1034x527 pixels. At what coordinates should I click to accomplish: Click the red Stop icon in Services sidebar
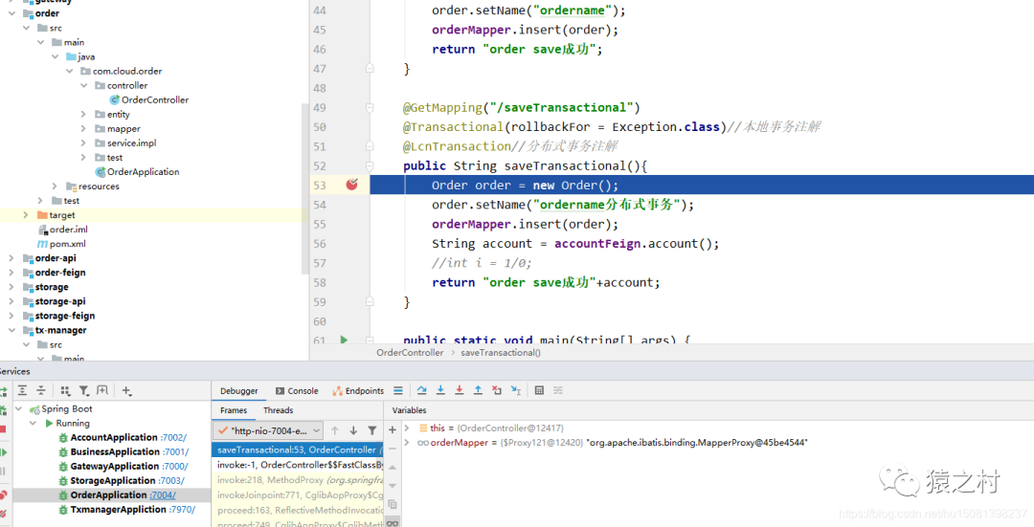[3, 429]
